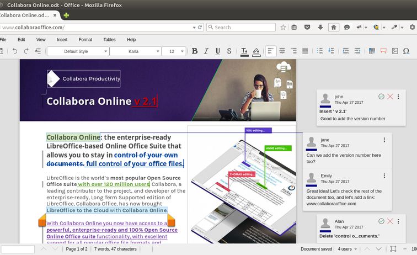Save page to Pocket
This screenshot has width=417, height=255.
pos(307,27)
